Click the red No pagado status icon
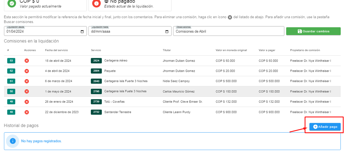 [96, 3]
